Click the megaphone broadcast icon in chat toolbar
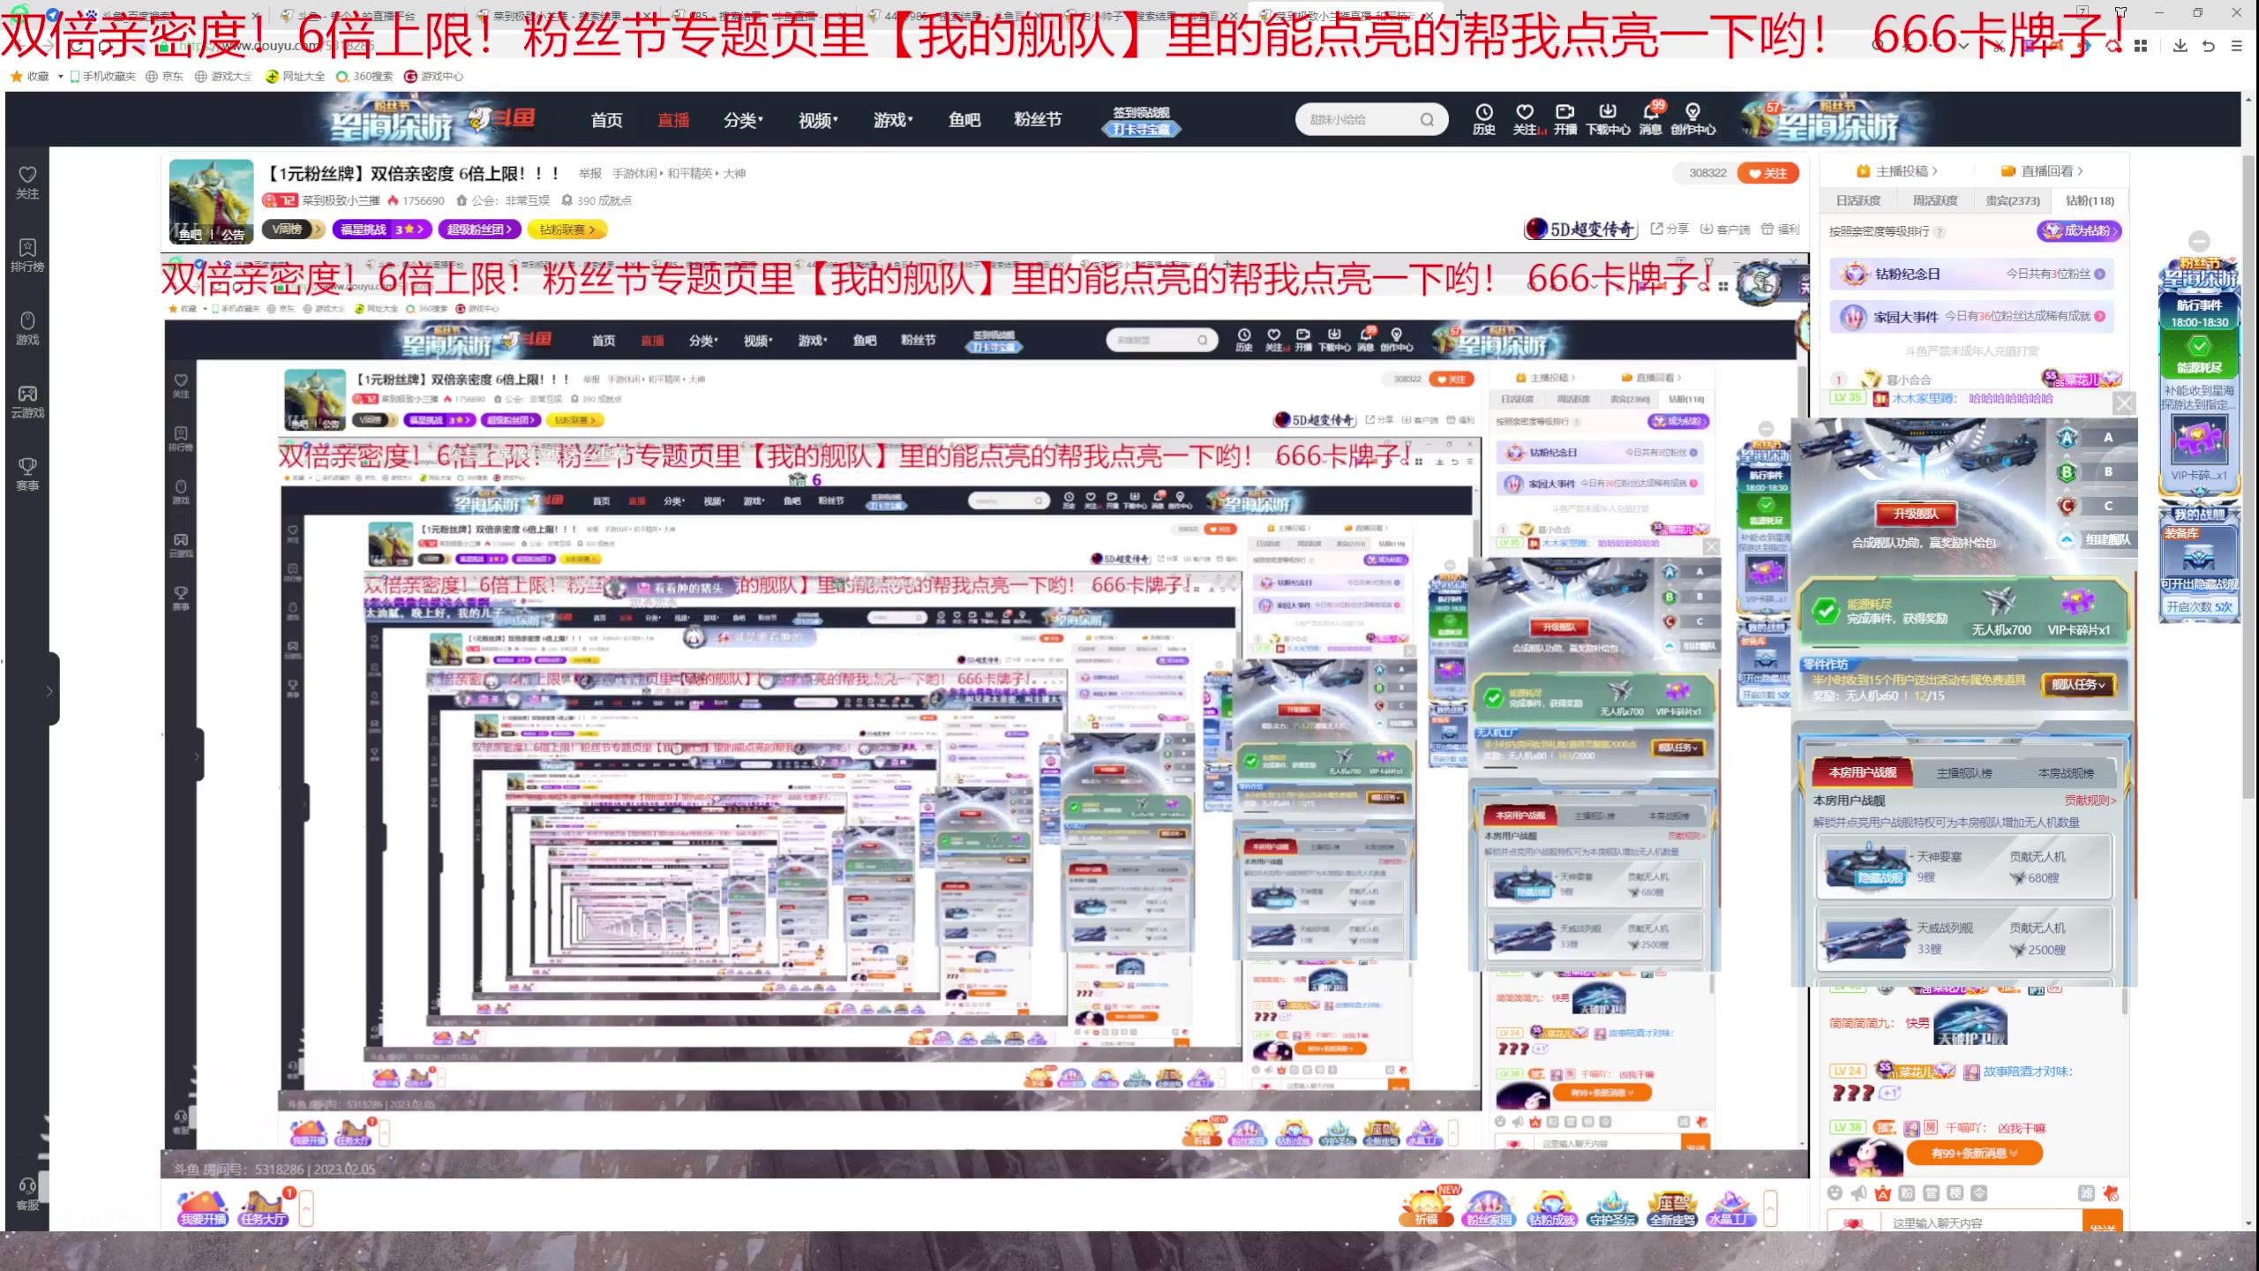Screen dimensions: 2259x1271 [x=1859, y=1193]
